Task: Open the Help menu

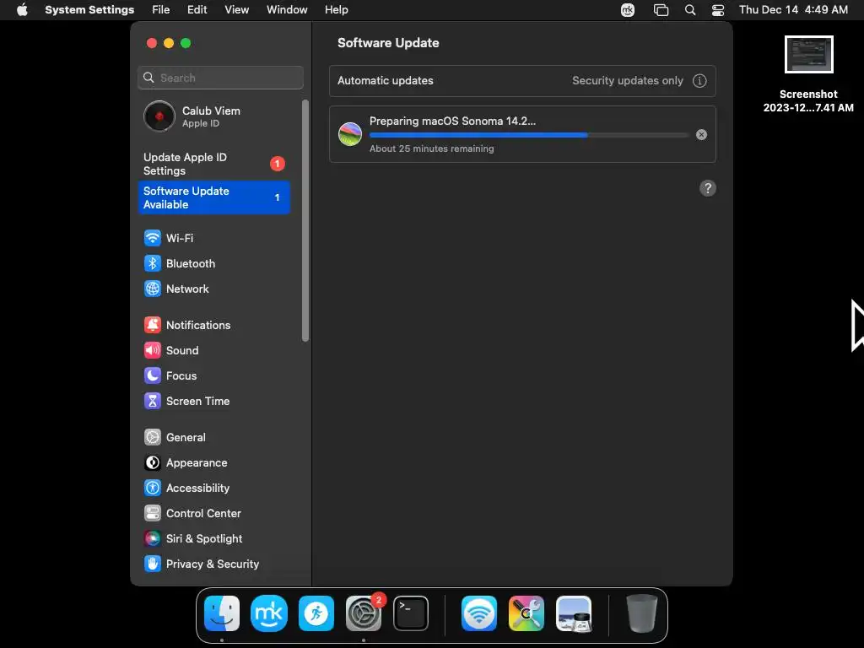Action: (x=336, y=10)
